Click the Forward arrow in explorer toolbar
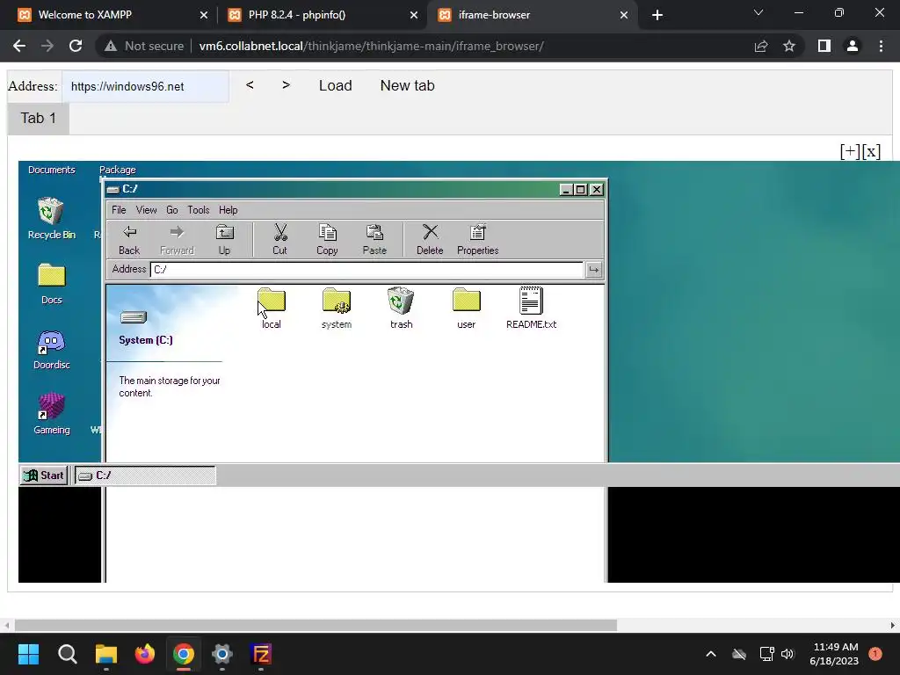 [177, 239]
